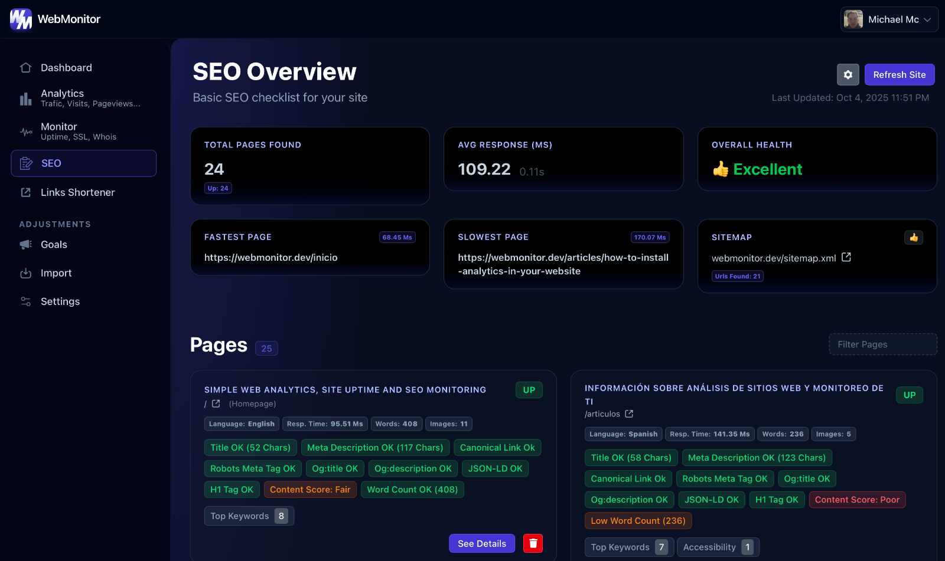The image size is (945, 561).
Task: Open the Import section
Action: 56,273
